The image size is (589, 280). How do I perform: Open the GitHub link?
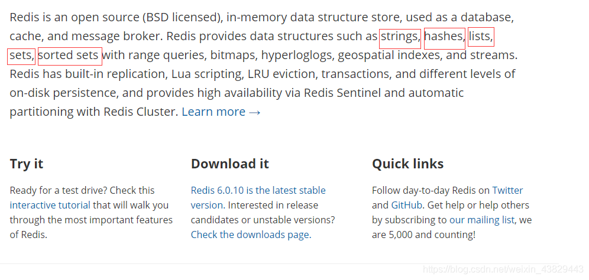point(407,205)
